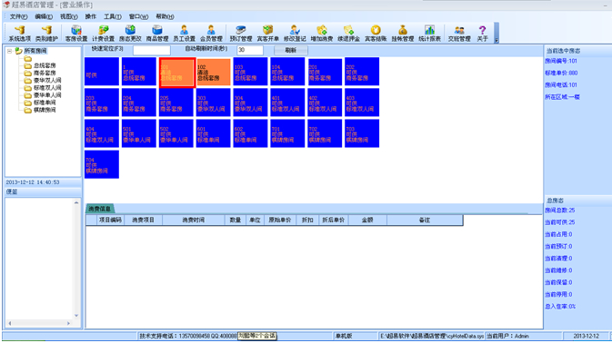
Task: Click the 关于 question mark icon
Action: coord(483,33)
